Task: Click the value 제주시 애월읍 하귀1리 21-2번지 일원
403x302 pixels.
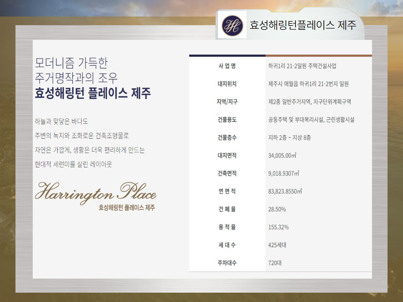Action: tap(308, 84)
